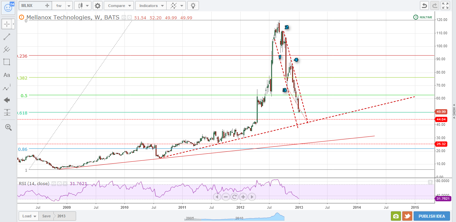Screen dimensions: 456x222
Task: Click the REALTIME status label
Action: 426,17
